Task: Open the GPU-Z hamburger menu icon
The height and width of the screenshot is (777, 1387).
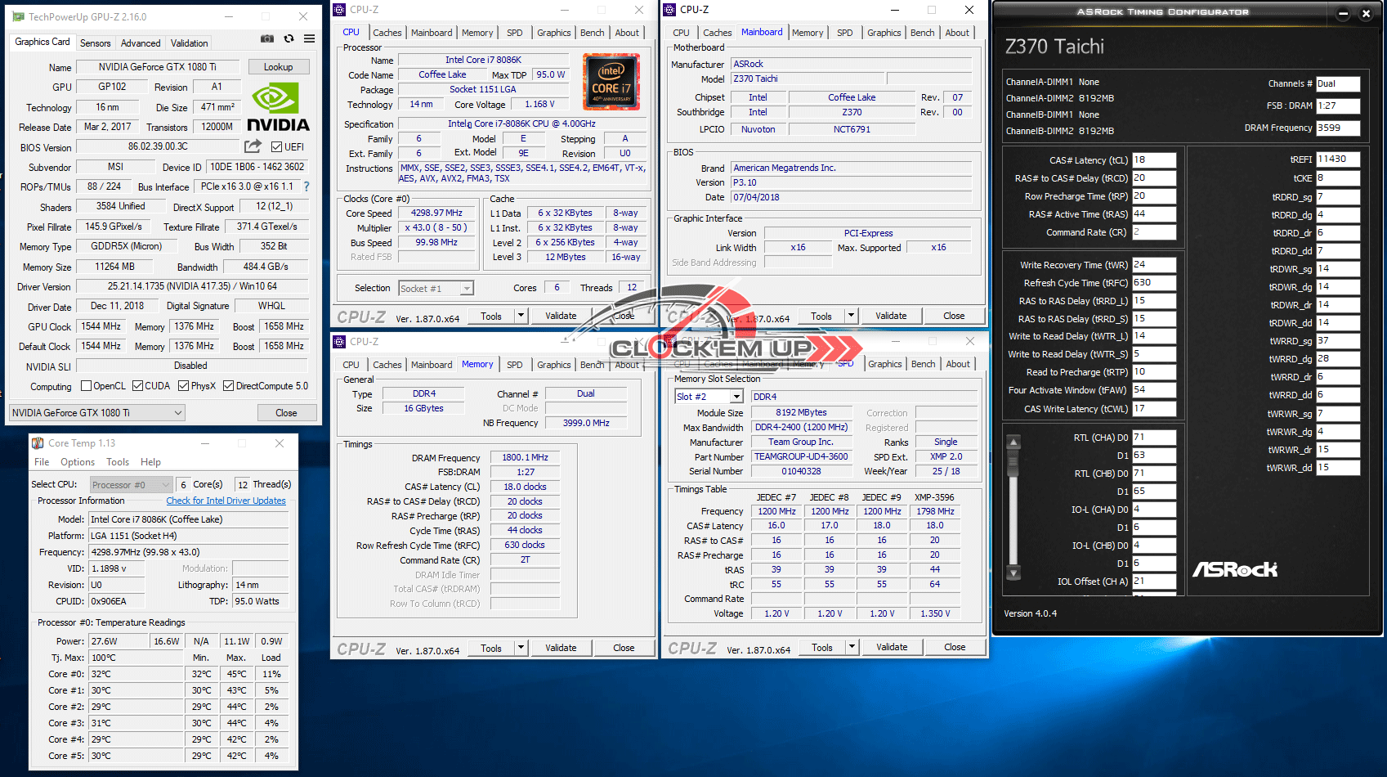Action: [310, 38]
